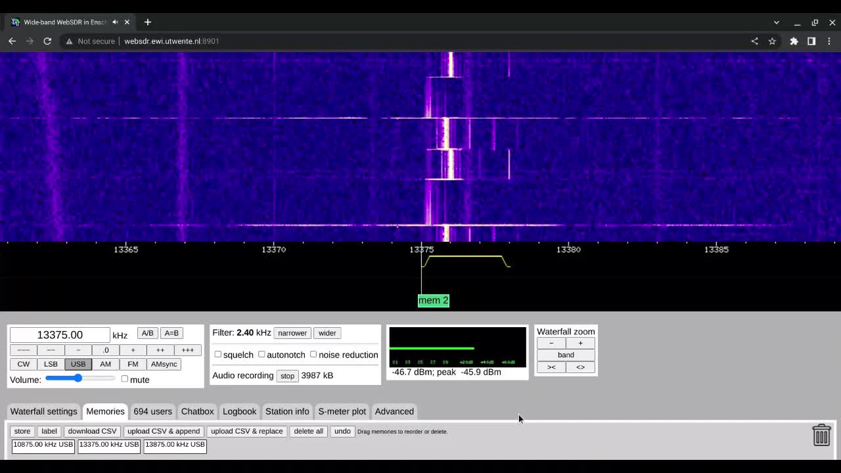Image resolution: width=841 pixels, height=473 pixels.
Task: Close the WebSDR browser tab
Action: (127, 22)
